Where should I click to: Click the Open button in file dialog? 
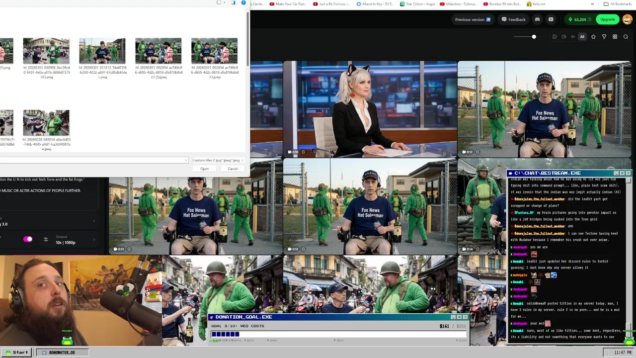[204, 169]
